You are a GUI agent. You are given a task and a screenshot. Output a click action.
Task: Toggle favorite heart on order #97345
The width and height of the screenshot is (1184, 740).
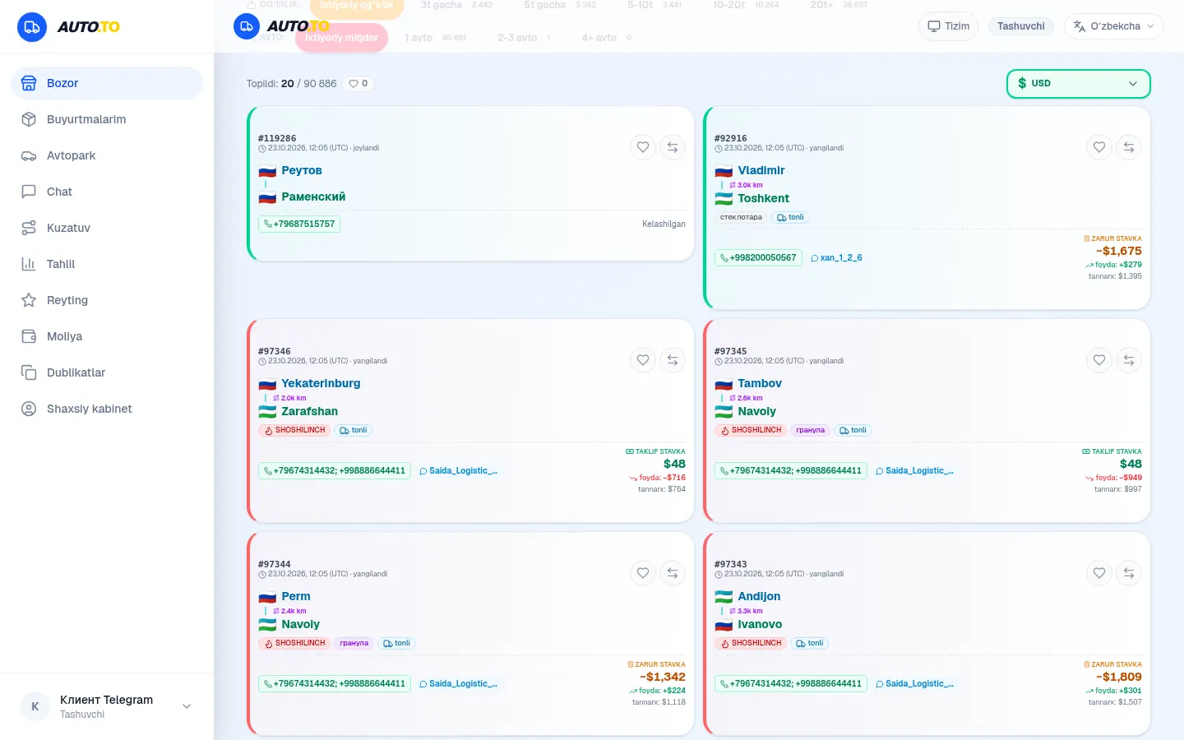[x=1099, y=360]
